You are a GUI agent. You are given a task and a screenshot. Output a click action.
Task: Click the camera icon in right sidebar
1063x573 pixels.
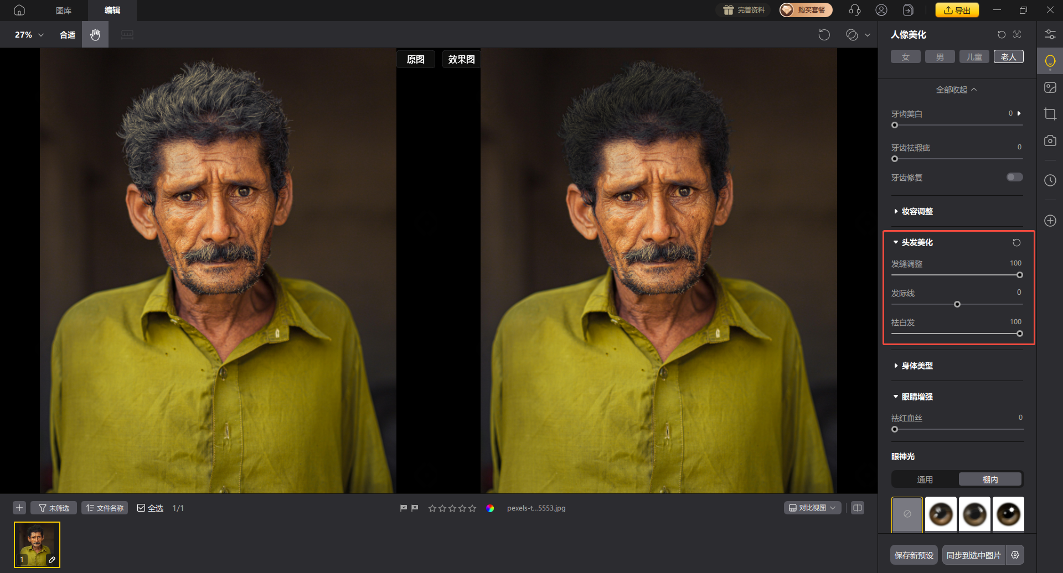coord(1050,141)
